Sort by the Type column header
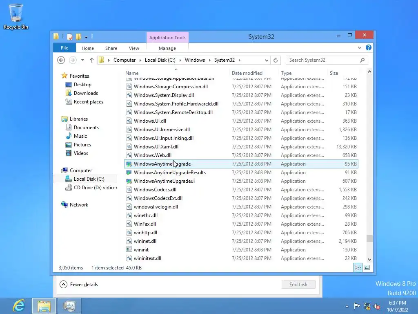Image resolution: width=418 pixels, height=314 pixels. pyautogui.click(x=302, y=73)
